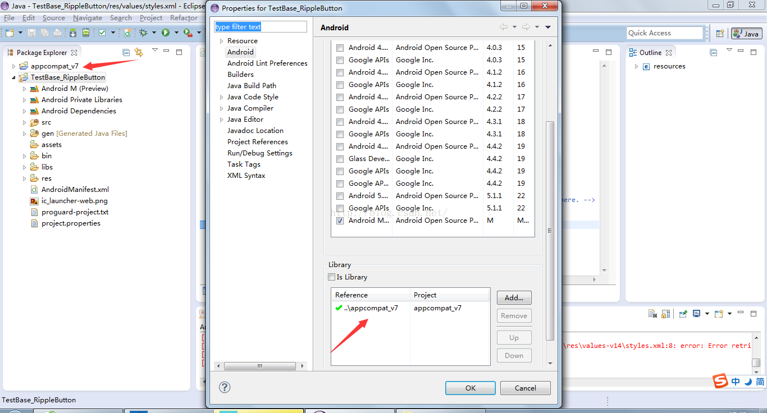The width and height of the screenshot is (767, 413).
Task: Click the New wizard toolbar icon
Action: point(10,33)
